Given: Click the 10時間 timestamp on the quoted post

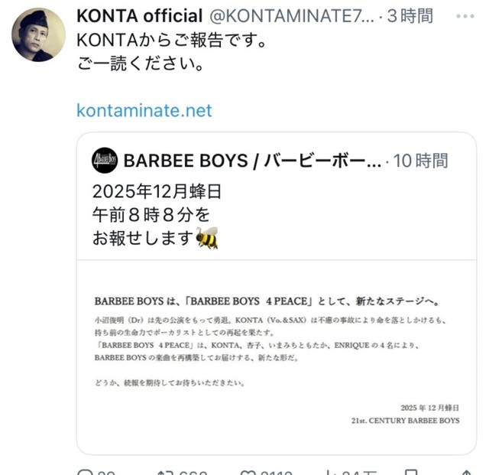Looking at the screenshot, I should click(x=421, y=161).
